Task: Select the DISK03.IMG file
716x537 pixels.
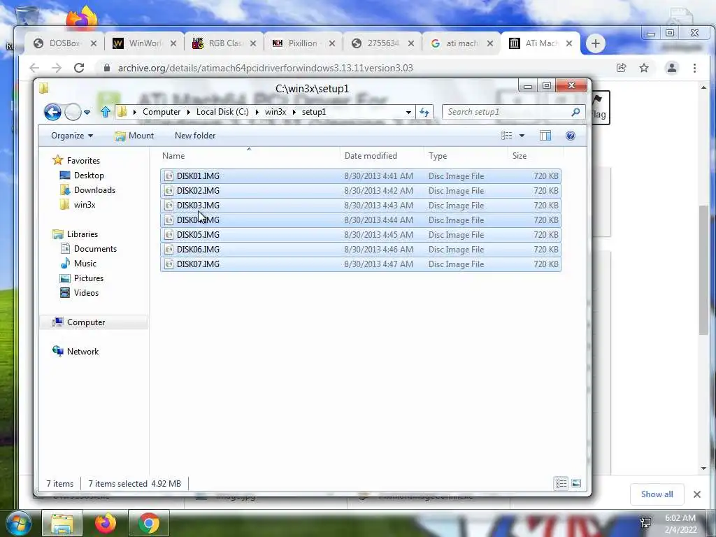Action: [x=360, y=205]
